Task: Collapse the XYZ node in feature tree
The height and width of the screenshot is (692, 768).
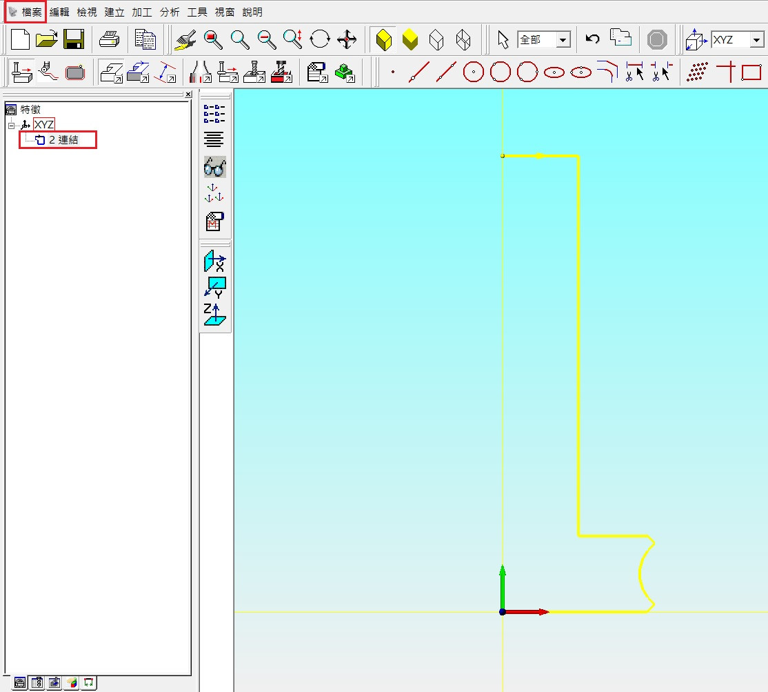Action: tap(11, 125)
